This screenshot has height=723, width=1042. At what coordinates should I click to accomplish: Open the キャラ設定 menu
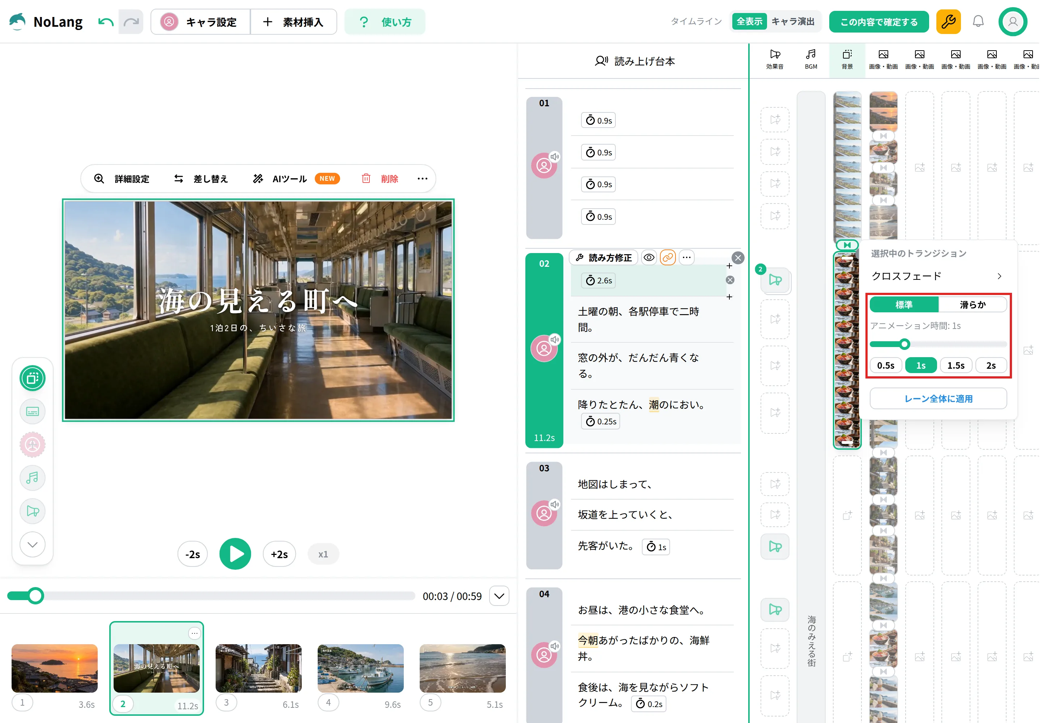(200, 22)
